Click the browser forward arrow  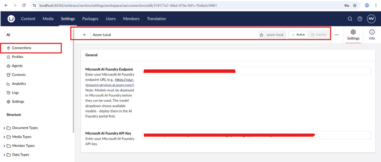(x=15, y=5)
